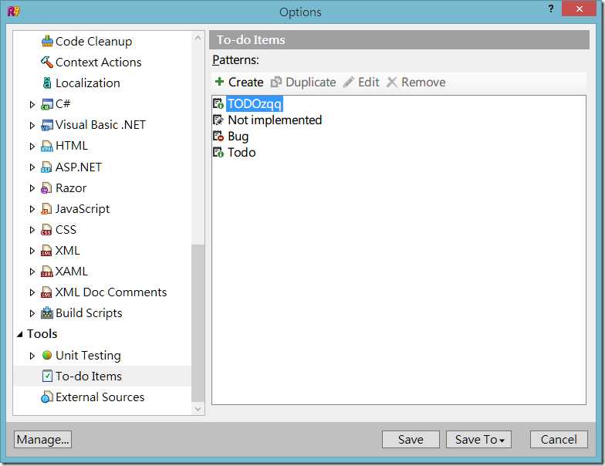Click the XML file icon

(46, 250)
